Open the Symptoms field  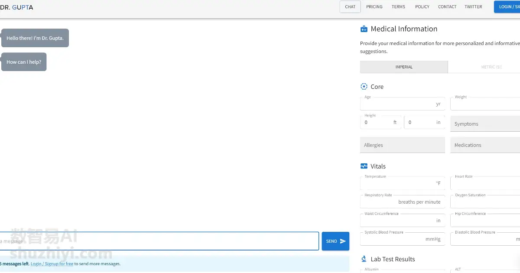[485, 124]
